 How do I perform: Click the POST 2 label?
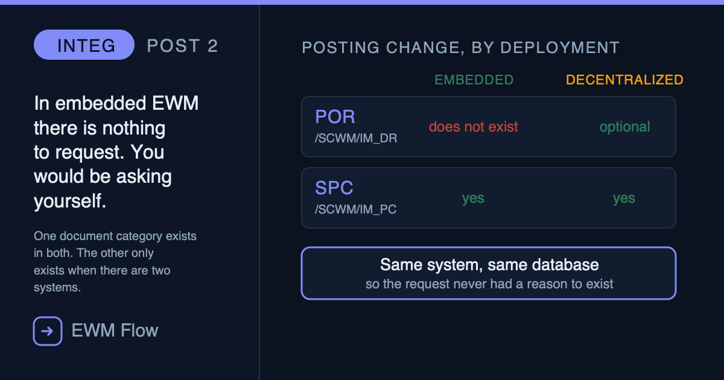[x=183, y=46]
